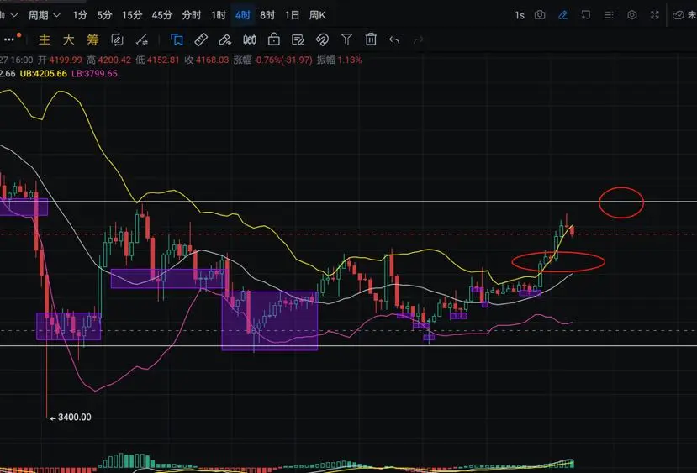Open the note edit tool
Screen dimensions: 697x473
[x=298, y=40]
